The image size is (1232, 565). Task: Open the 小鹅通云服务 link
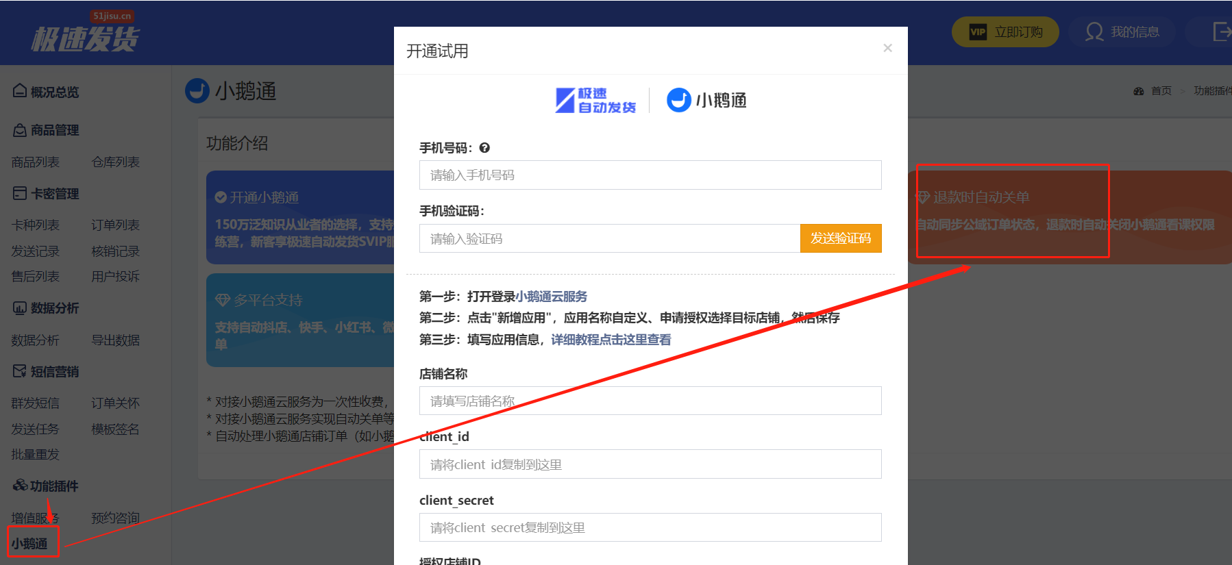pyautogui.click(x=551, y=297)
